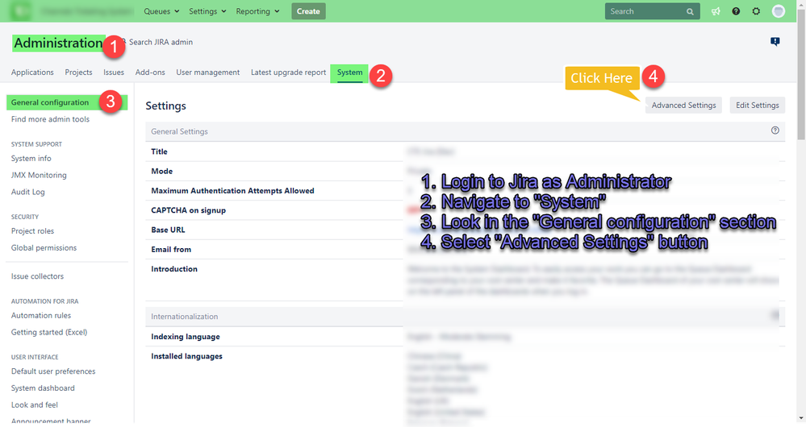Open Audit Log in sidebar
Screen dimensions: 806x427
(x=27, y=192)
